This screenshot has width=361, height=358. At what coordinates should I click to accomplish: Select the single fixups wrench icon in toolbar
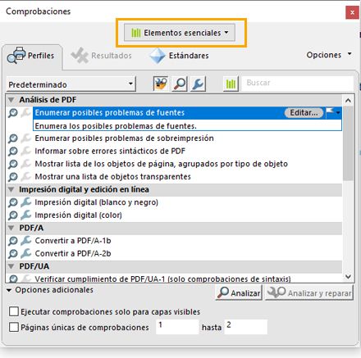[x=198, y=84]
